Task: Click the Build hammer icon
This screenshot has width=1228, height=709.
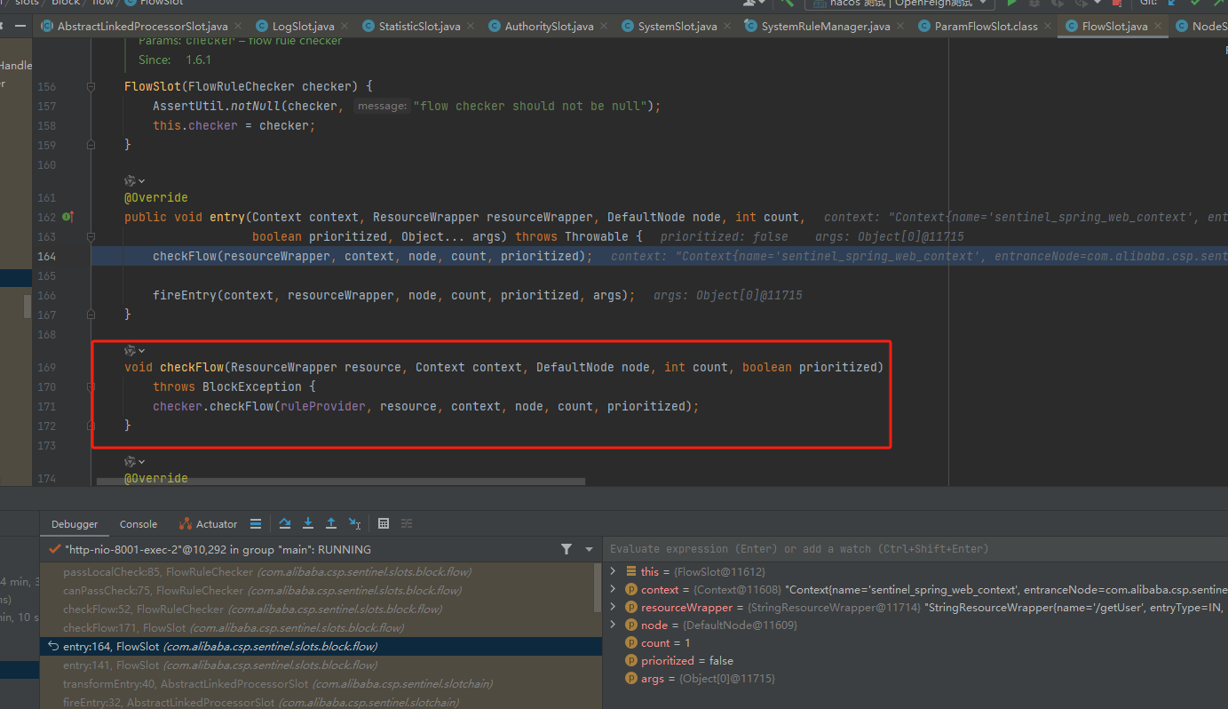Action: point(787,3)
